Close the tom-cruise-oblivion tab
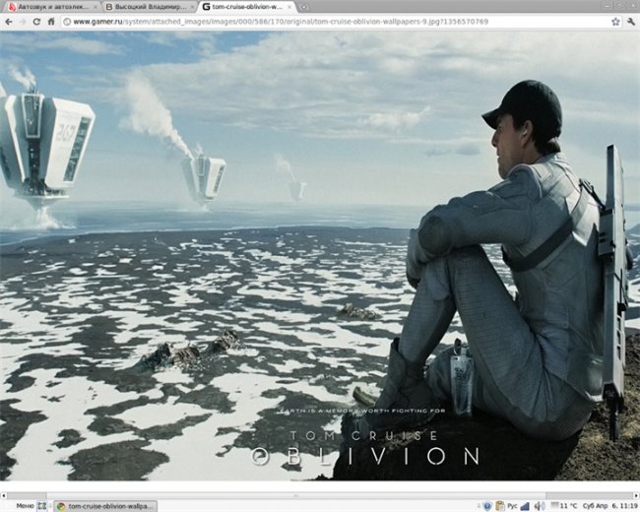 pyautogui.click(x=288, y=7)
